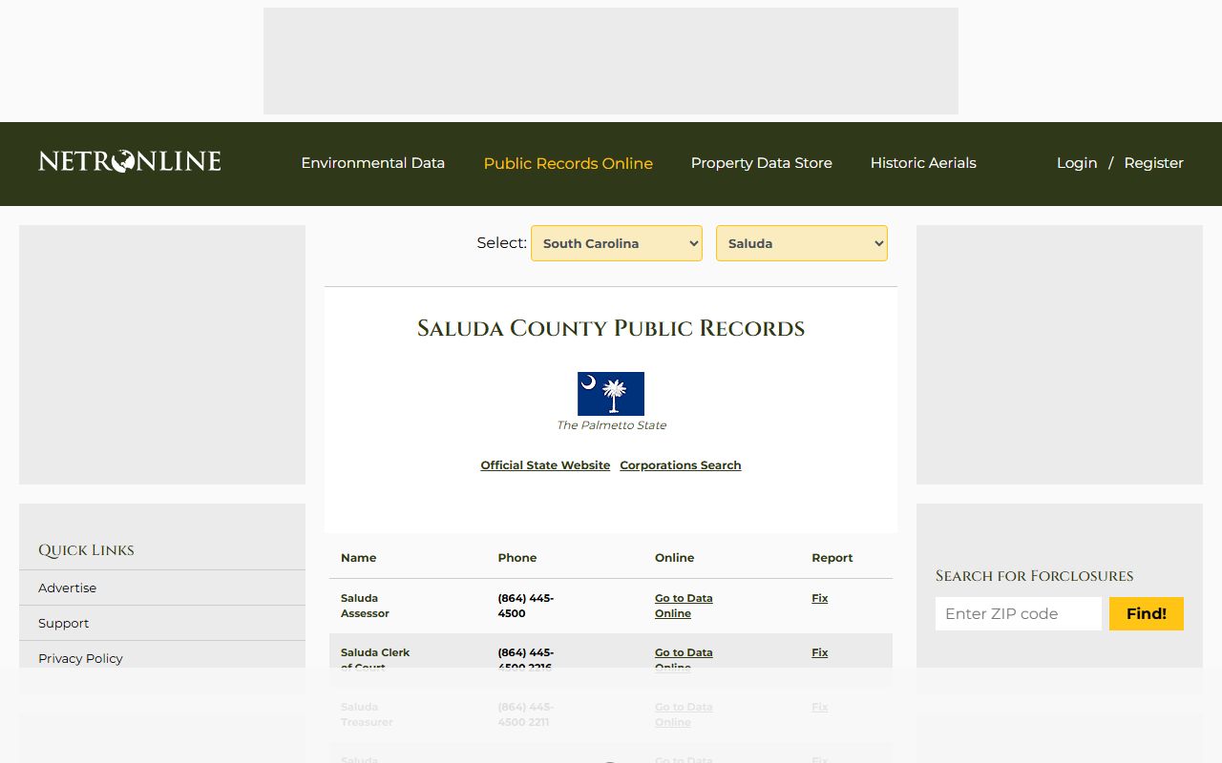
Task: Select Public Records Online in navigation
Action: pyautogui.click(x=568, y=163)
